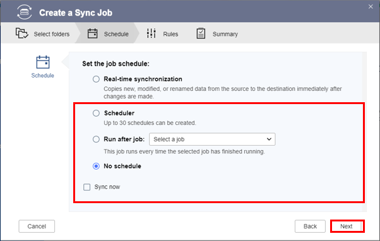Viewport: 380px width, 241px height.
Task: Enable the Sync now checkbox
Action: (x=86, y=187)
